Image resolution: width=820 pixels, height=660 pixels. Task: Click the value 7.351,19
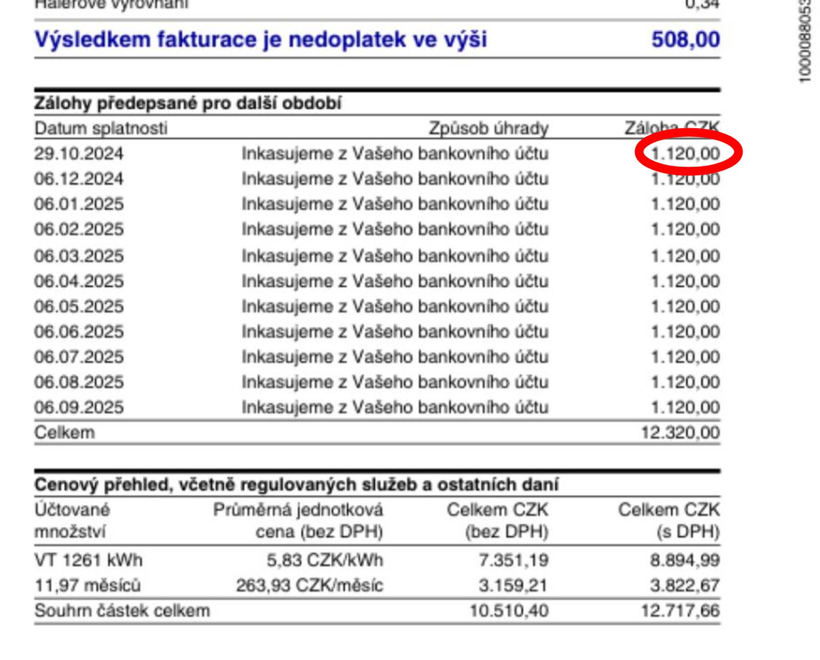pyautogui.click(x=514, y=560)
